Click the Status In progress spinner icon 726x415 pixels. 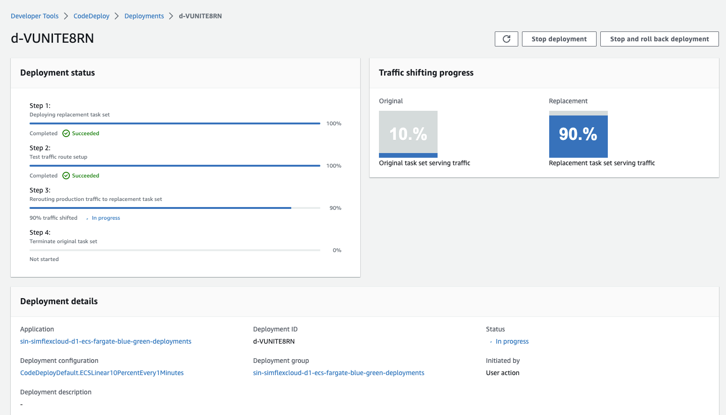491,342
